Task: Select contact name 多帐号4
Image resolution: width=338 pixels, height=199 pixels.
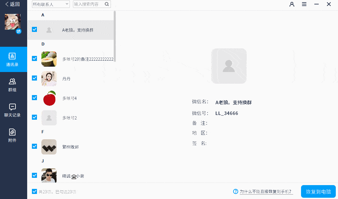Action: (x=69, y=98)
